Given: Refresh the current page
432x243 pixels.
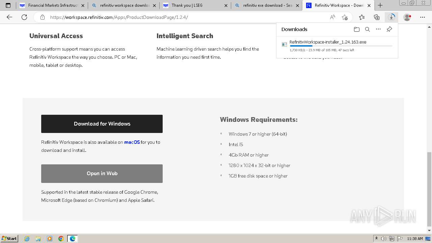Looking at the screenshot, I should (24, 17).
